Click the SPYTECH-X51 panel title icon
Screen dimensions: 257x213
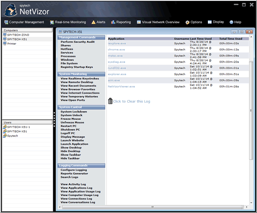coord(60,32)
